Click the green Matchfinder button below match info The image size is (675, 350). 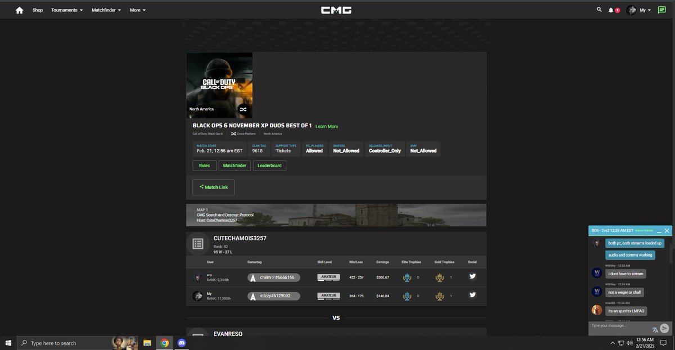(x=235, y=165)
